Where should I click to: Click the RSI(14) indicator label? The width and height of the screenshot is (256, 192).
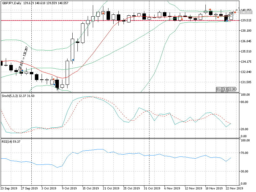(x=7, y=141)
